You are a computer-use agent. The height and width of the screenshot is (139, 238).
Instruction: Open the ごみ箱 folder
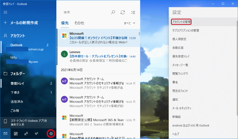(x=28, y=110)
